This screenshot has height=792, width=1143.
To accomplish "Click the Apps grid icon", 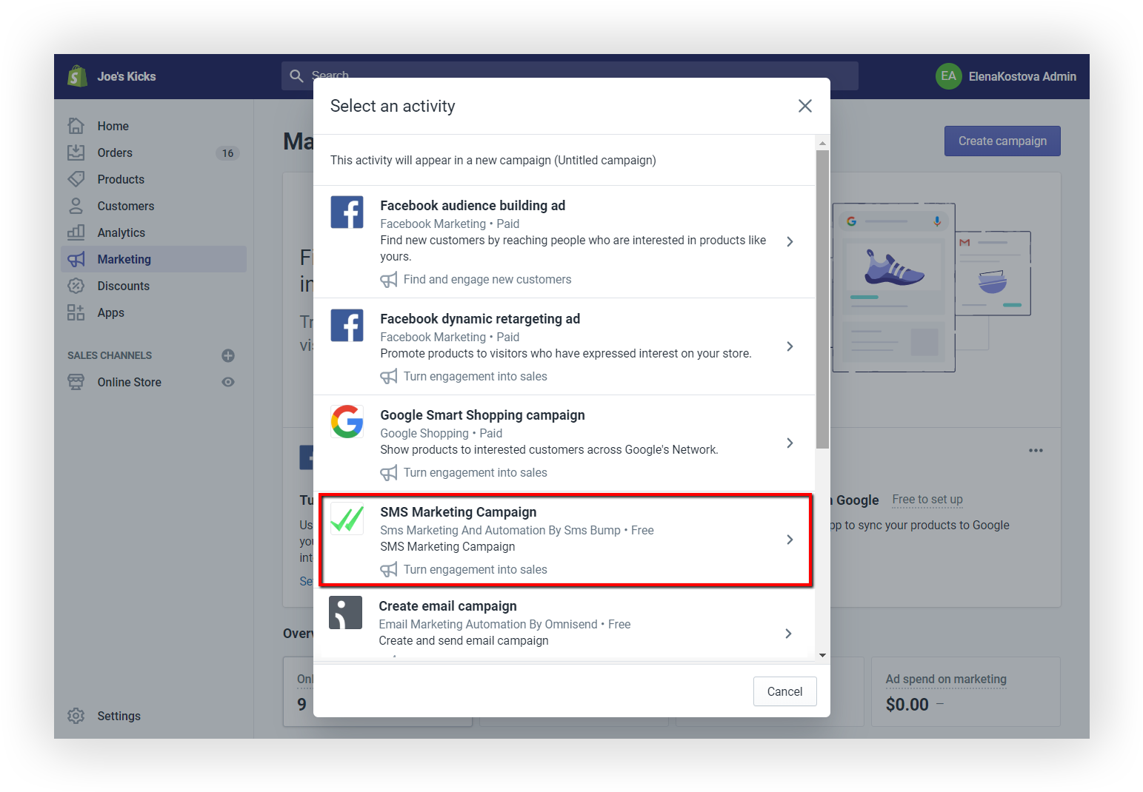I will tap(76, 312).
